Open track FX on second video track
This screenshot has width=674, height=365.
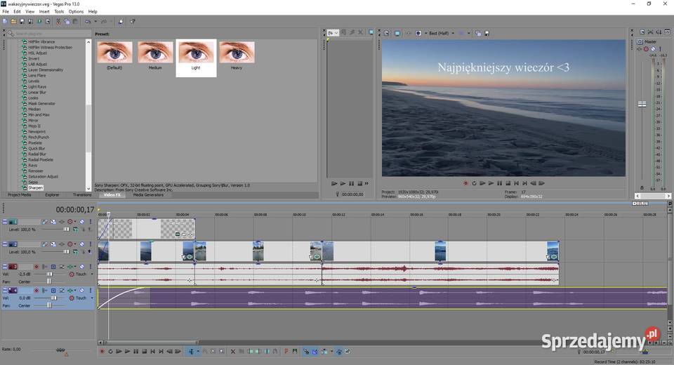(62, 244)
